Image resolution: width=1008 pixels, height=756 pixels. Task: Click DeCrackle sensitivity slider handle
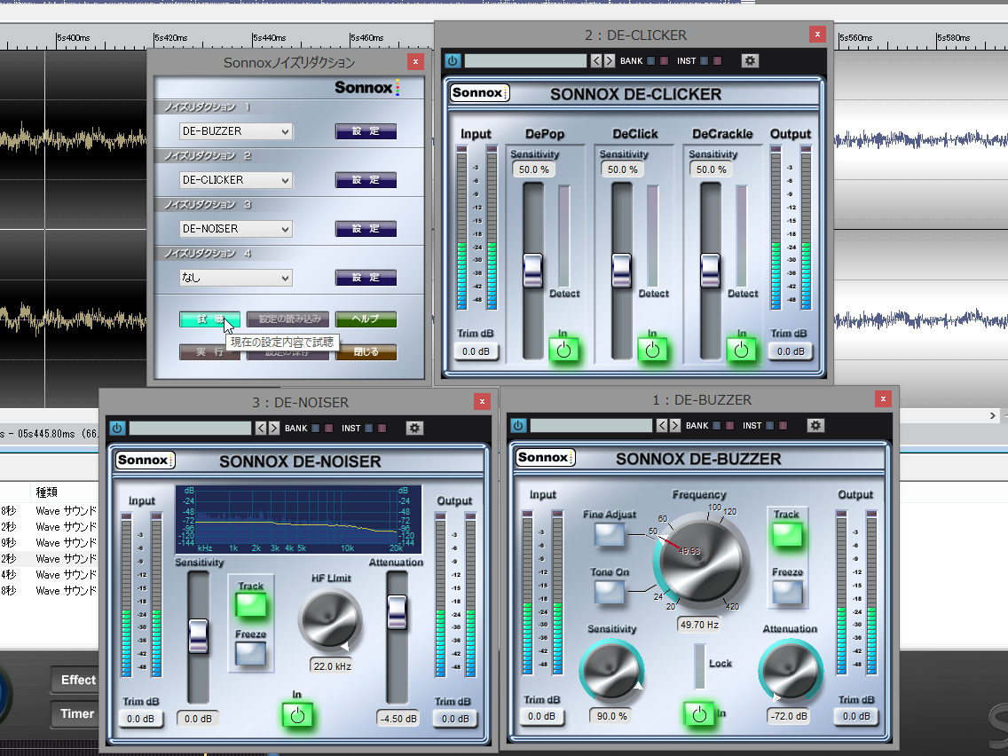[711, 270]
